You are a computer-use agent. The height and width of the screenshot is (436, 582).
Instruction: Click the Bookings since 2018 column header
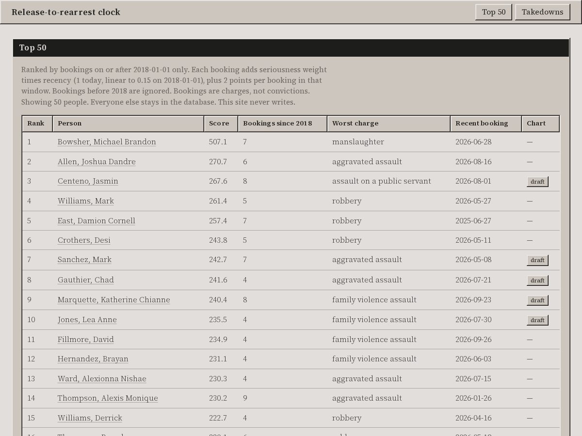click(x=283, y=124)
